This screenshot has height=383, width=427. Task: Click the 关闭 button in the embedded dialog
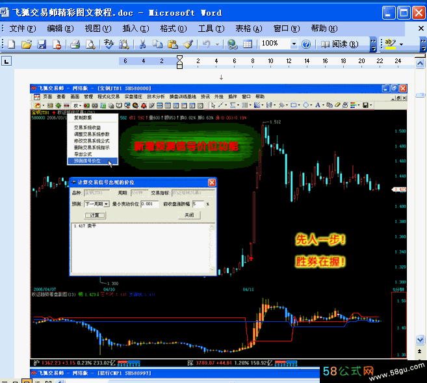tap(189, 215)
